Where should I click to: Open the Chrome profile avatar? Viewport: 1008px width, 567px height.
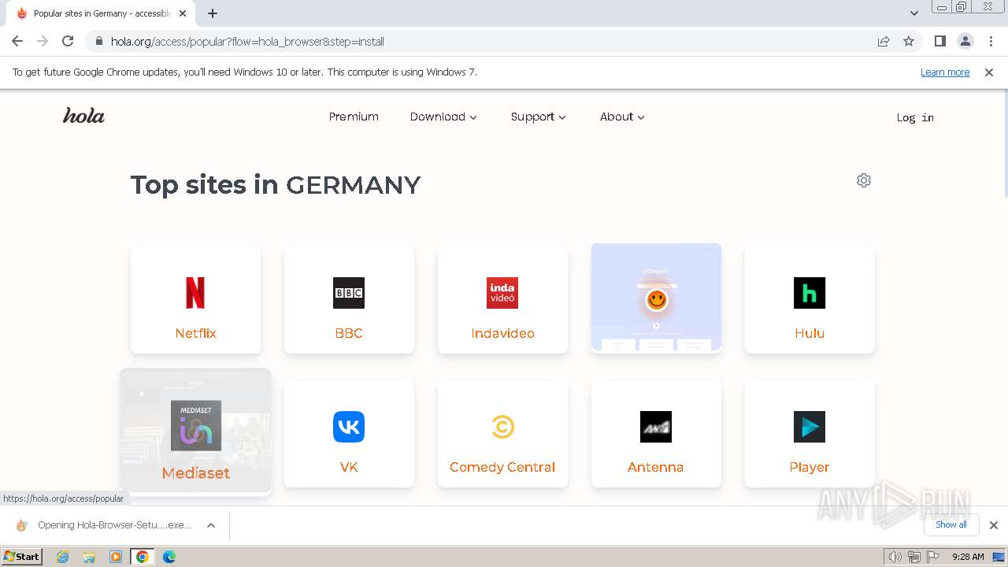[x=965, y=41]
